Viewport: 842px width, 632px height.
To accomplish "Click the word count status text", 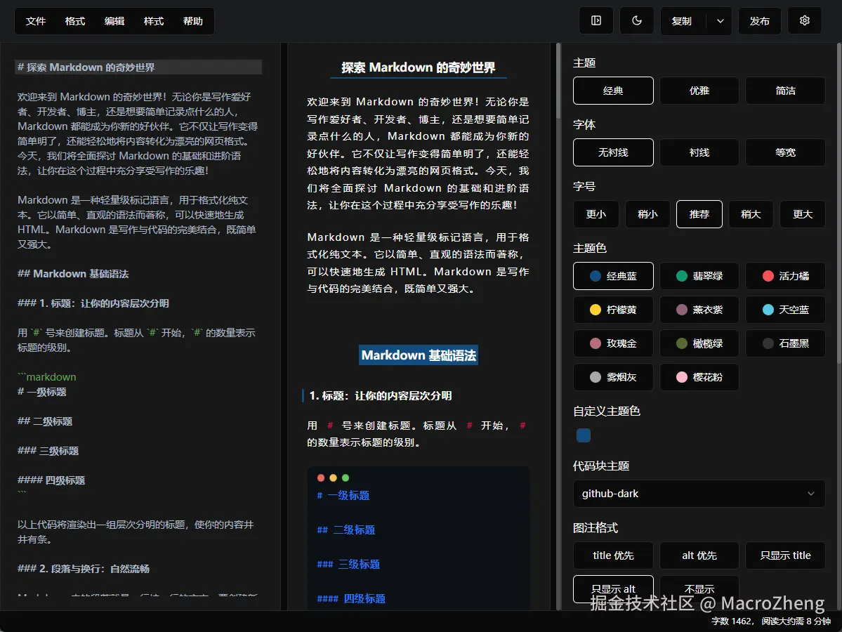I will pyautogui.click(x=770, y=621).
